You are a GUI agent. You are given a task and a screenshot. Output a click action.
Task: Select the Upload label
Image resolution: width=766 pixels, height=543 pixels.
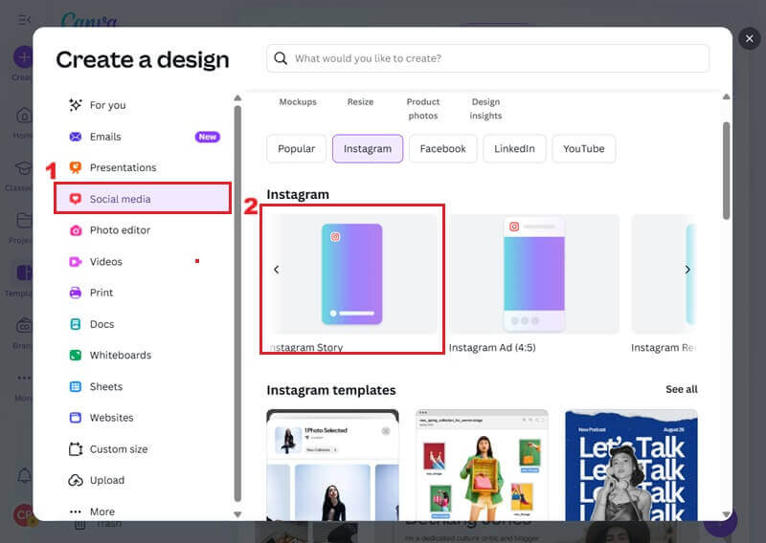point(107,480)
